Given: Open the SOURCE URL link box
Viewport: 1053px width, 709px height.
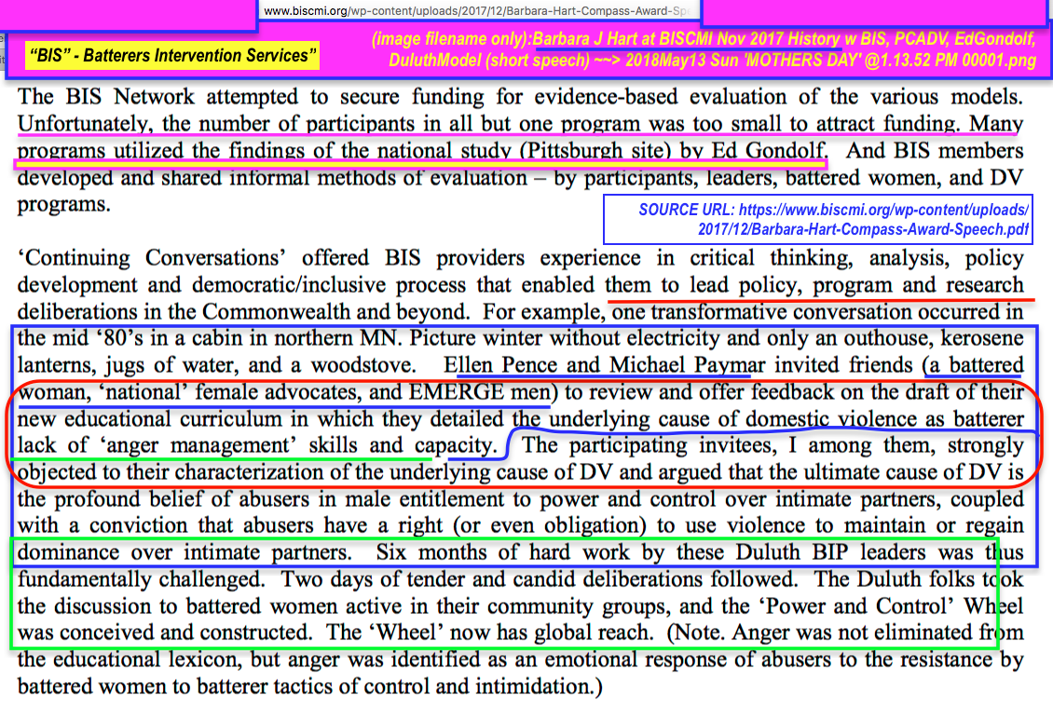Looking at the screenshot, I should click(818, 219).
